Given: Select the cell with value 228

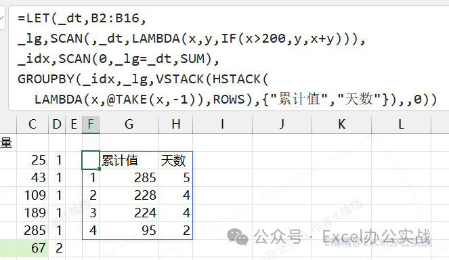Looking at the screenshot, I should point(129,196).
